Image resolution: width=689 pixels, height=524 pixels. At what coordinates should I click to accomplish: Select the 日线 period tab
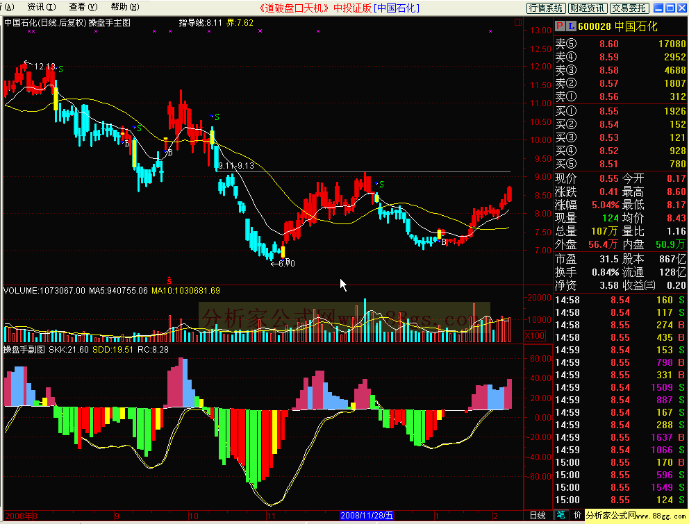[538, 515]
